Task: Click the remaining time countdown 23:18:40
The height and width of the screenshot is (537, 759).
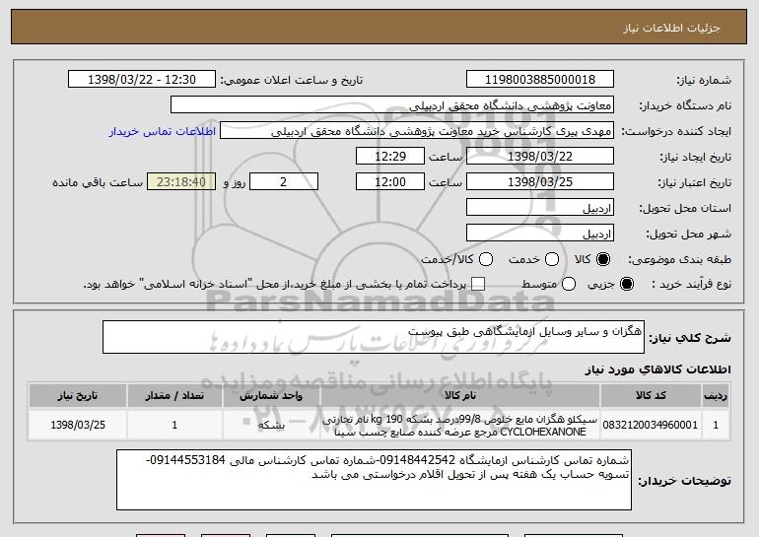Action: click(x=181, y=182)
